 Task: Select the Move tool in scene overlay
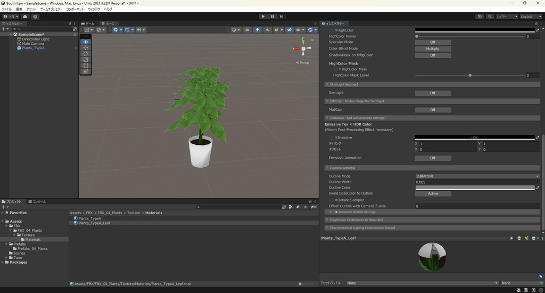click(x=86, y=47)
